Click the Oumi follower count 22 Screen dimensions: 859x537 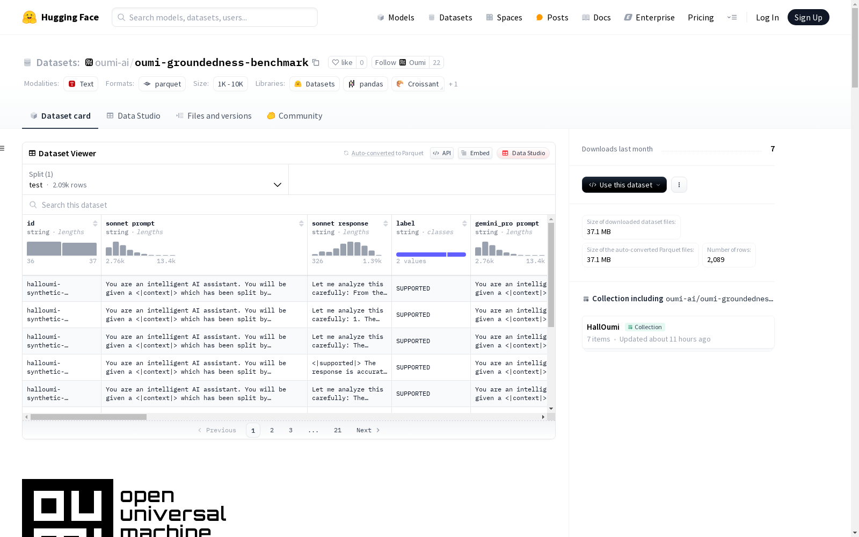tap(436, 62)
